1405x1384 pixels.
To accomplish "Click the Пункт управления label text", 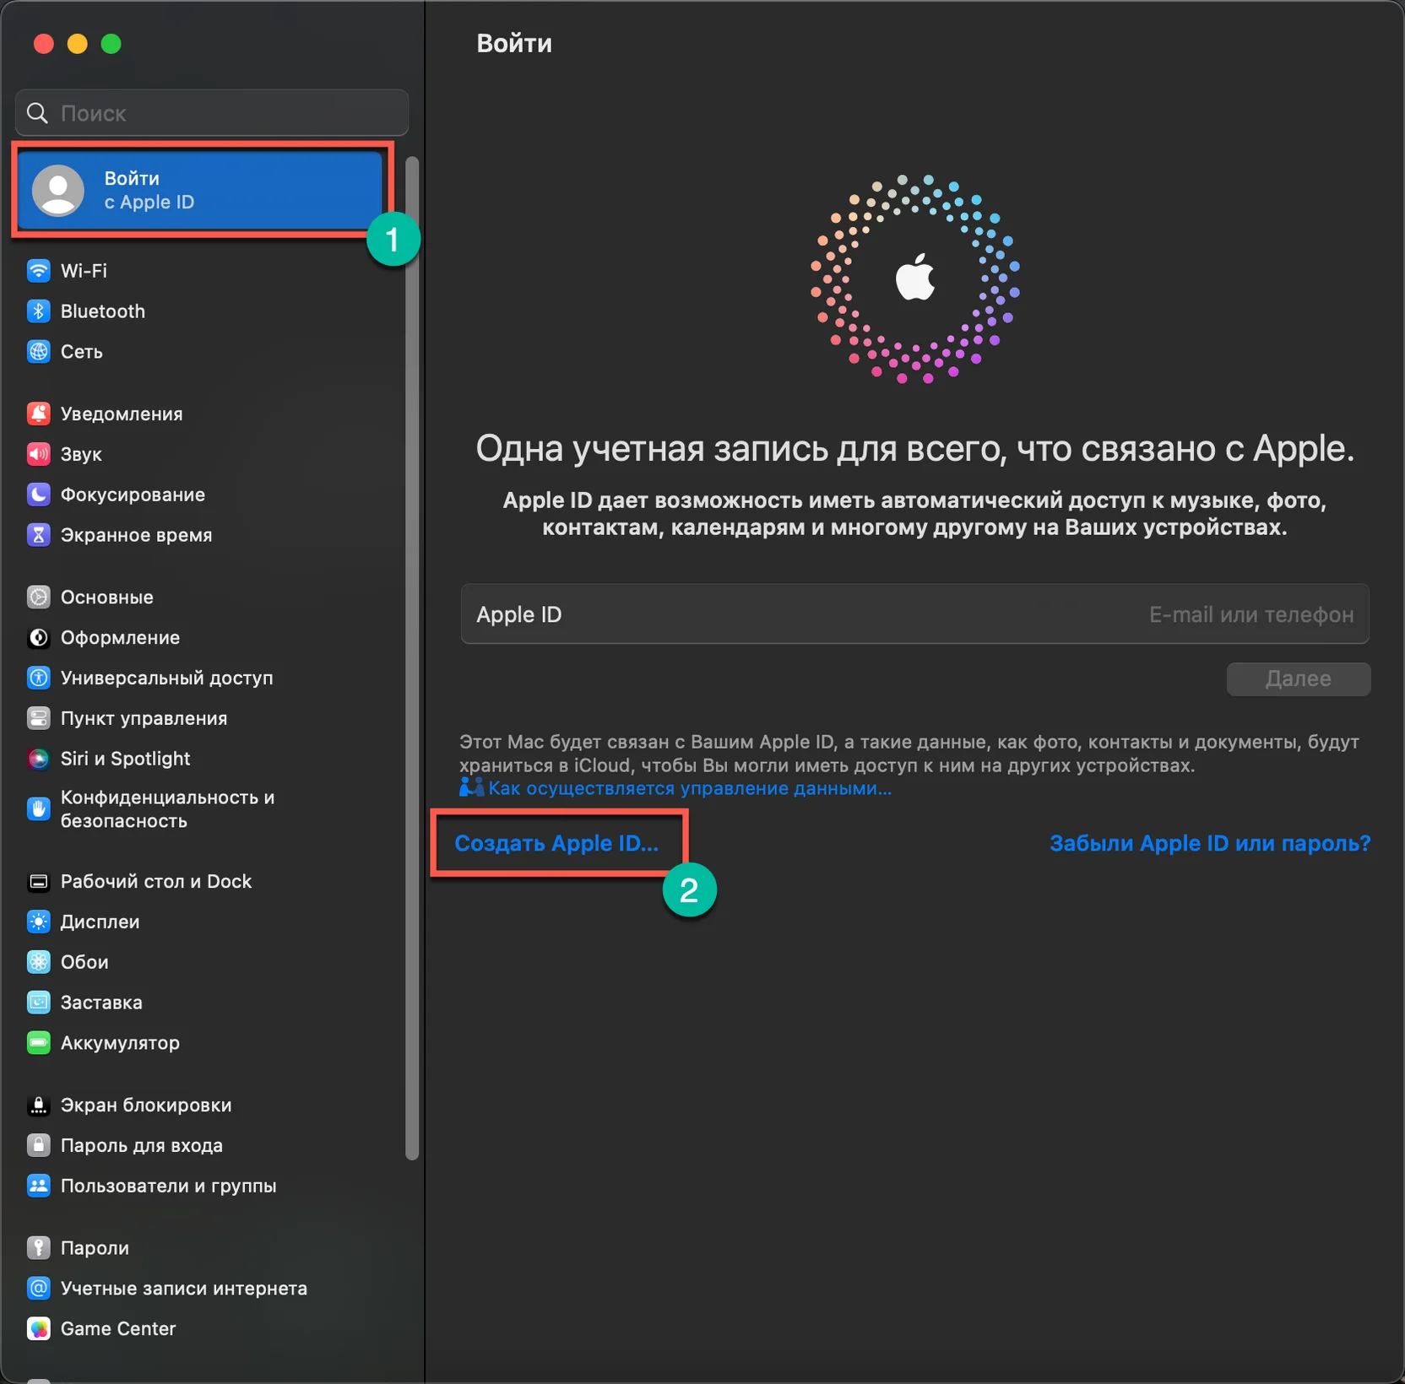I will point(144,718).
